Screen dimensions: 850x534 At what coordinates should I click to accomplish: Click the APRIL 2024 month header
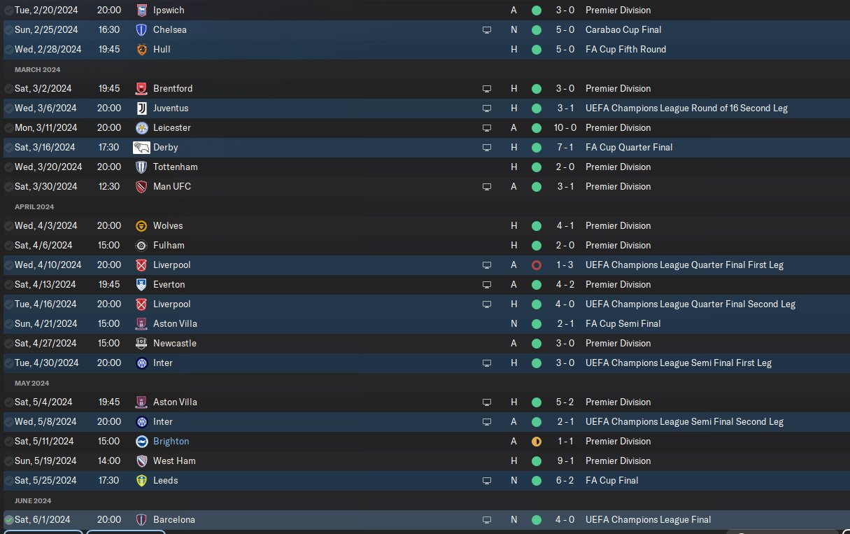(x=34, y=207)
